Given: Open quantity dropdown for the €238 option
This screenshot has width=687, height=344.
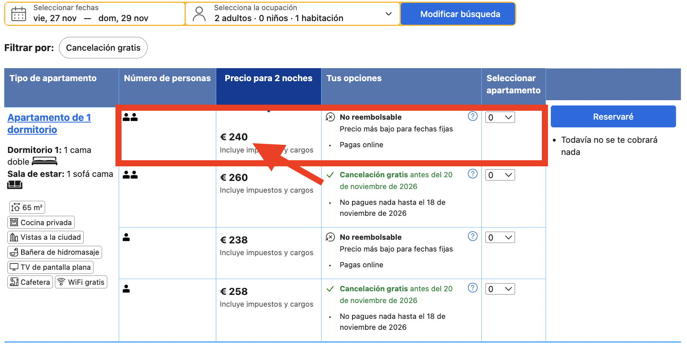Looking at the screenshot, I should [x=500, y=237].
